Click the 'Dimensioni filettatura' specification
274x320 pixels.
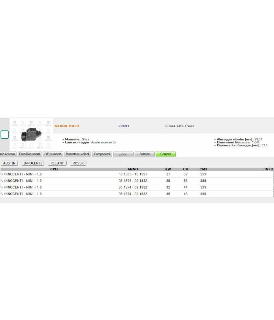tap(238, 142)
